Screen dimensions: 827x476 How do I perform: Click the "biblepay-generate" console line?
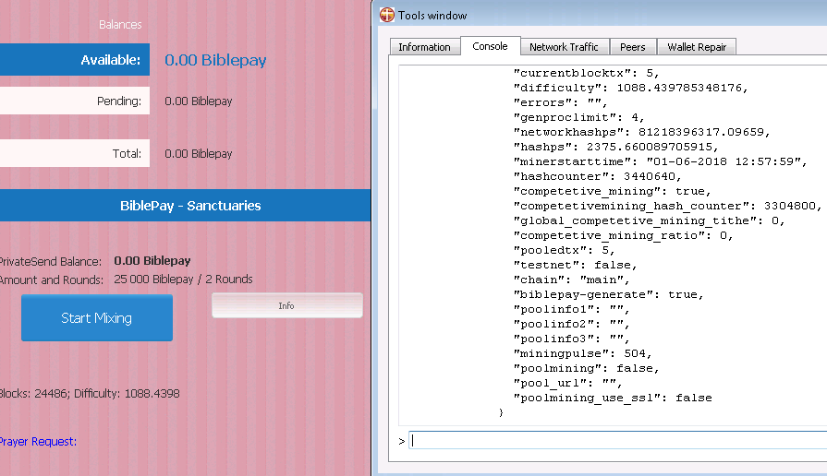(x=609, y=294)
